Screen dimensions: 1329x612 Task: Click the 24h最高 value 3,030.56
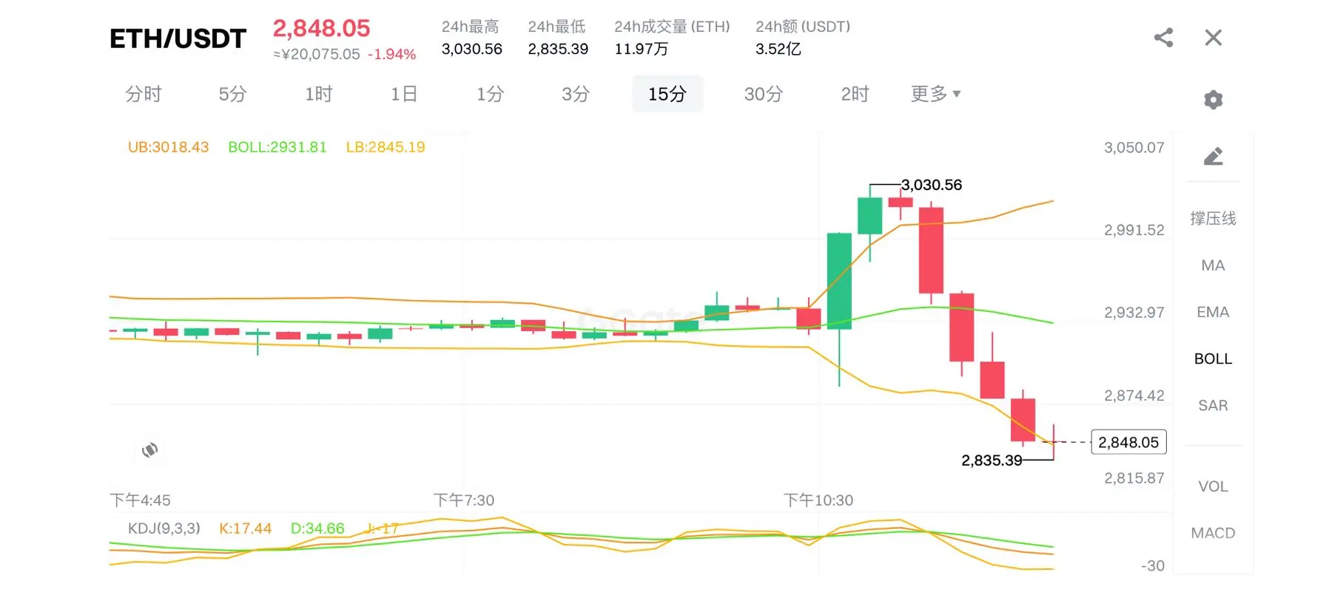tap(471, 49)
